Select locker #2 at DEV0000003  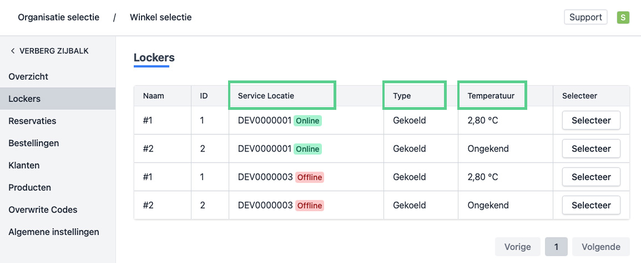[590, 205]
